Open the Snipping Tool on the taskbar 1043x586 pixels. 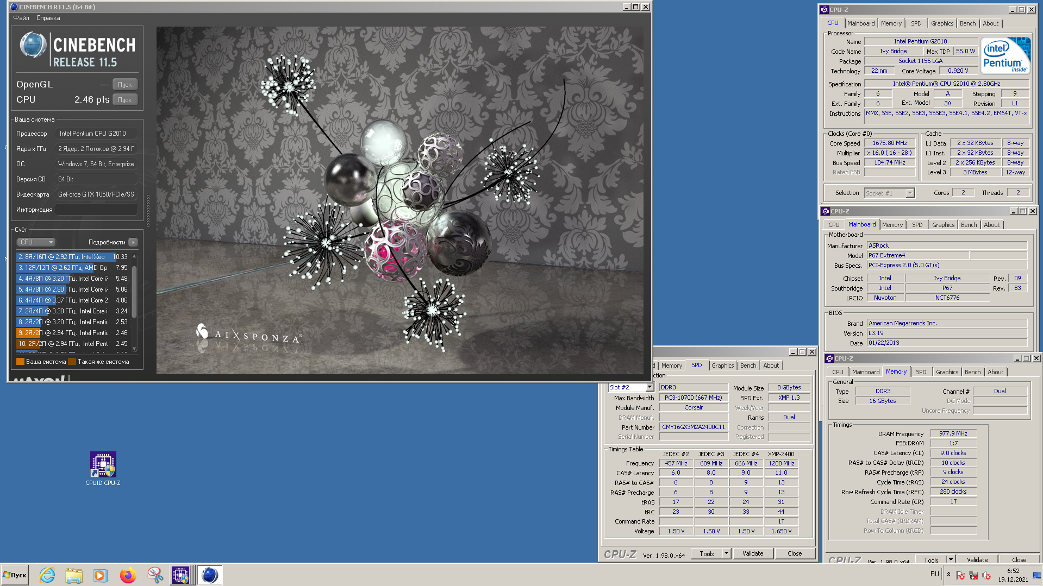(x=155, y=575)
